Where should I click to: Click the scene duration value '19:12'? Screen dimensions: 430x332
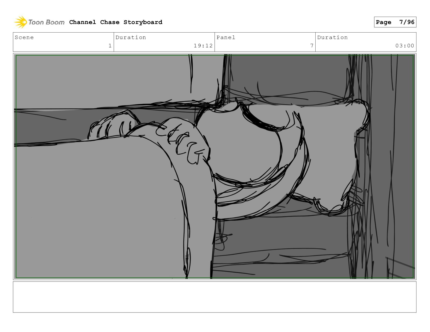coord(203,46)
